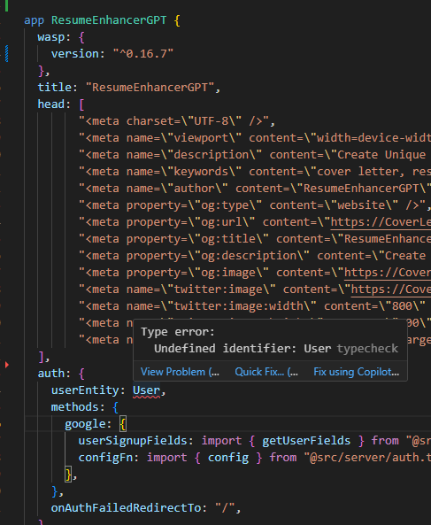
Task: Click the wasp: property key
Action: [x=54, y=37]
